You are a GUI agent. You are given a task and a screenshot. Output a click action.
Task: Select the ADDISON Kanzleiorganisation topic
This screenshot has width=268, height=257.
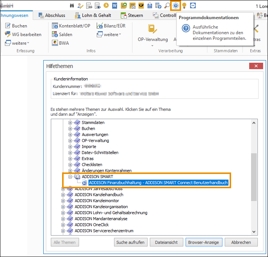coord(101,207)
